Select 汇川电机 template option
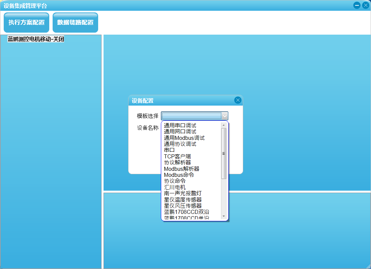 tap(175, 187)
